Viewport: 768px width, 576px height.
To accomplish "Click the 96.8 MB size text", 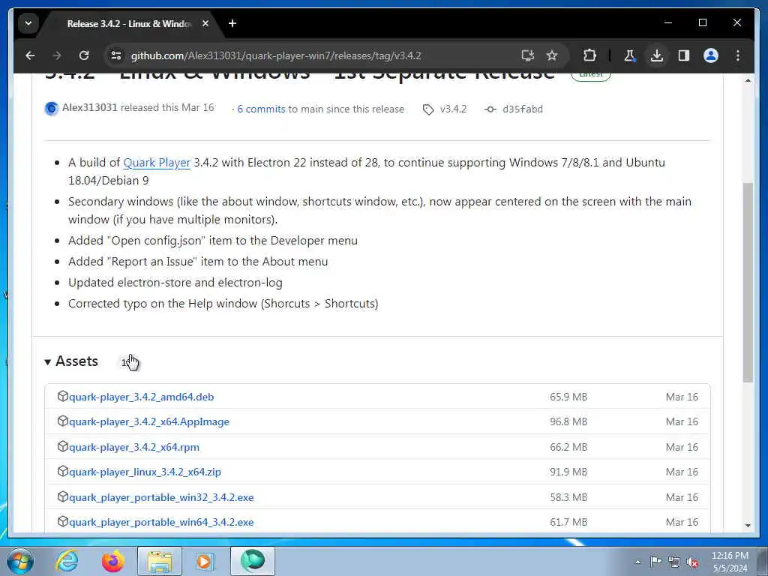I will (x=568, y=421).
